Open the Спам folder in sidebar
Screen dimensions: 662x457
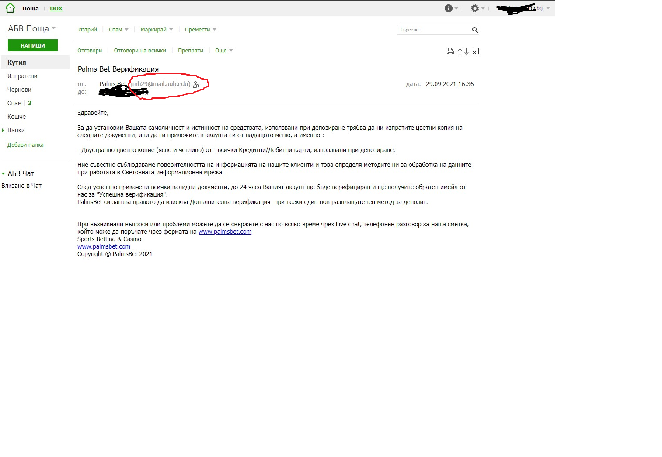point(14,103)
